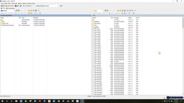Click the 1 hidden status bar text
The height and width of the screenshot is (103, 184).
(89, 96)
